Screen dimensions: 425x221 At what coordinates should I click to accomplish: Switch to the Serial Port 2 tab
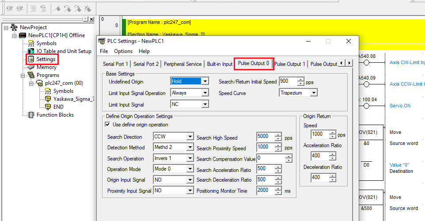(146, 64)
